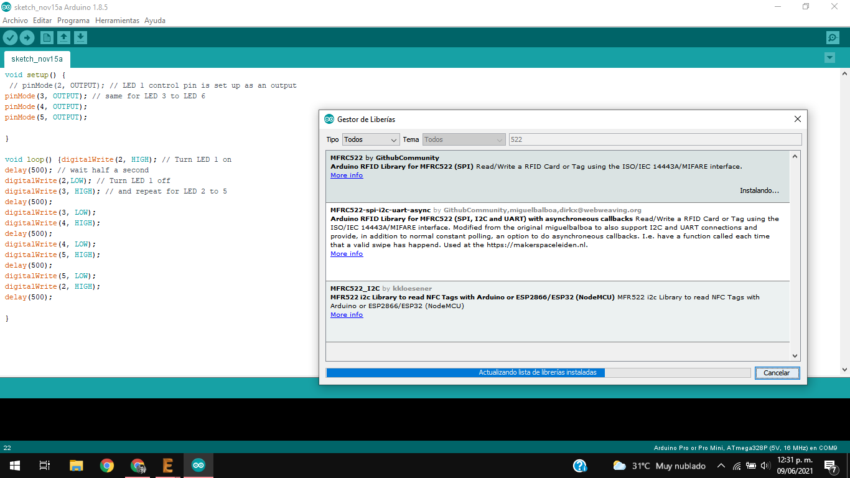
Task: Open the sketch tab options dropdown arrow
Action: tap(829, 58)
